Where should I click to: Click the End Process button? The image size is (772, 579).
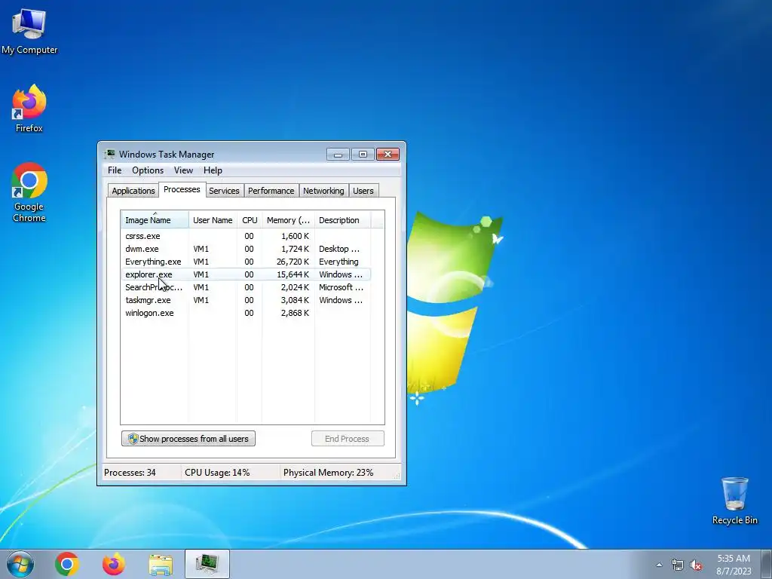pyautogui.click(x=348, y=439)
